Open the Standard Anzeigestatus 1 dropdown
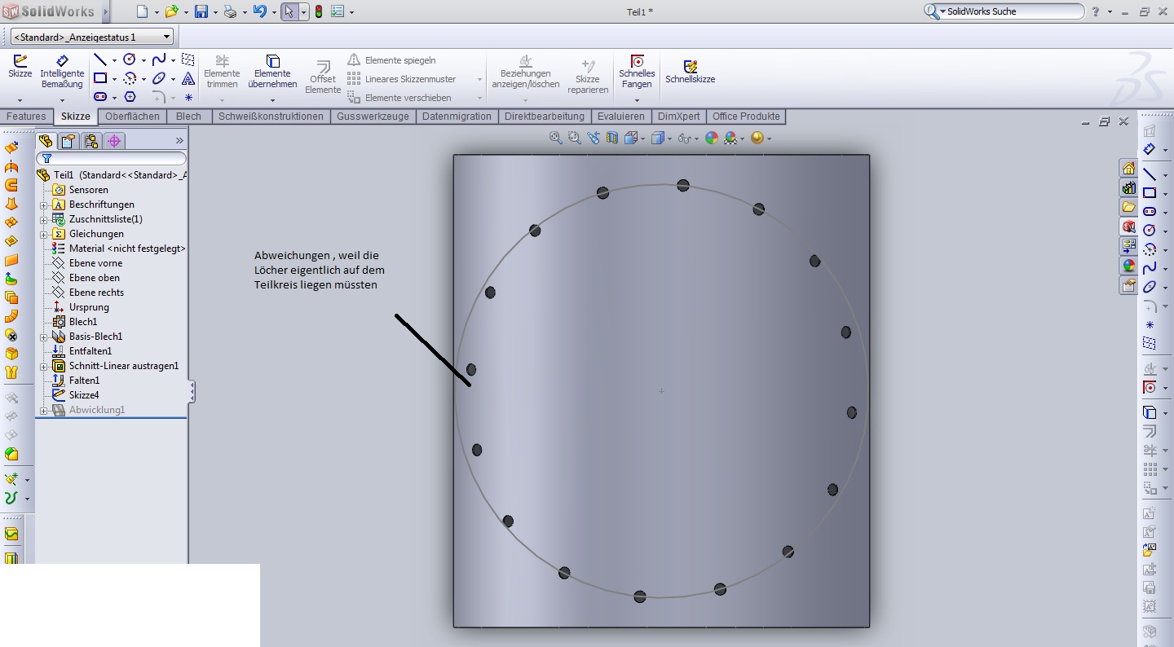The image size is (1174, 647). click(93, 37)
